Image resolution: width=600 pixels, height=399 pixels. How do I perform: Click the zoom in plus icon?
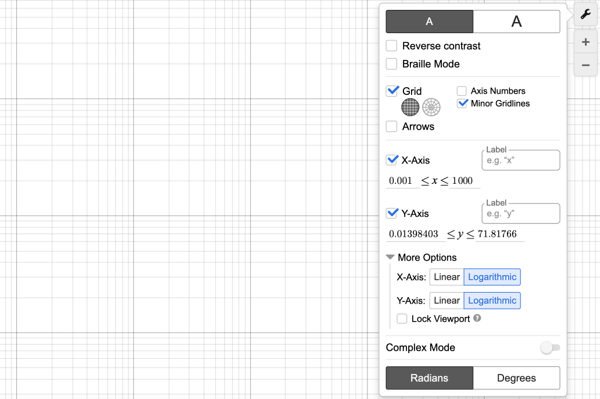coord(585,42)
